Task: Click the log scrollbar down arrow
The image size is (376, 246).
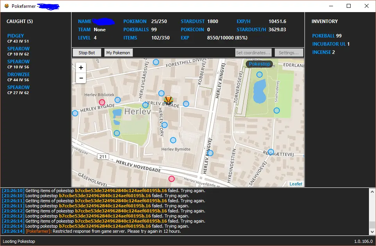Action: click(372, 232)
